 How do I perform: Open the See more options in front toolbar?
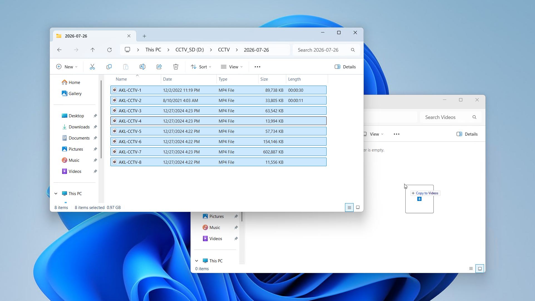[257, 67]
